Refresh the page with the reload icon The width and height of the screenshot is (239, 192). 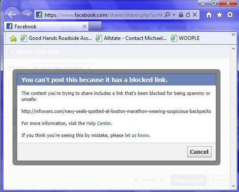point(188,15)
